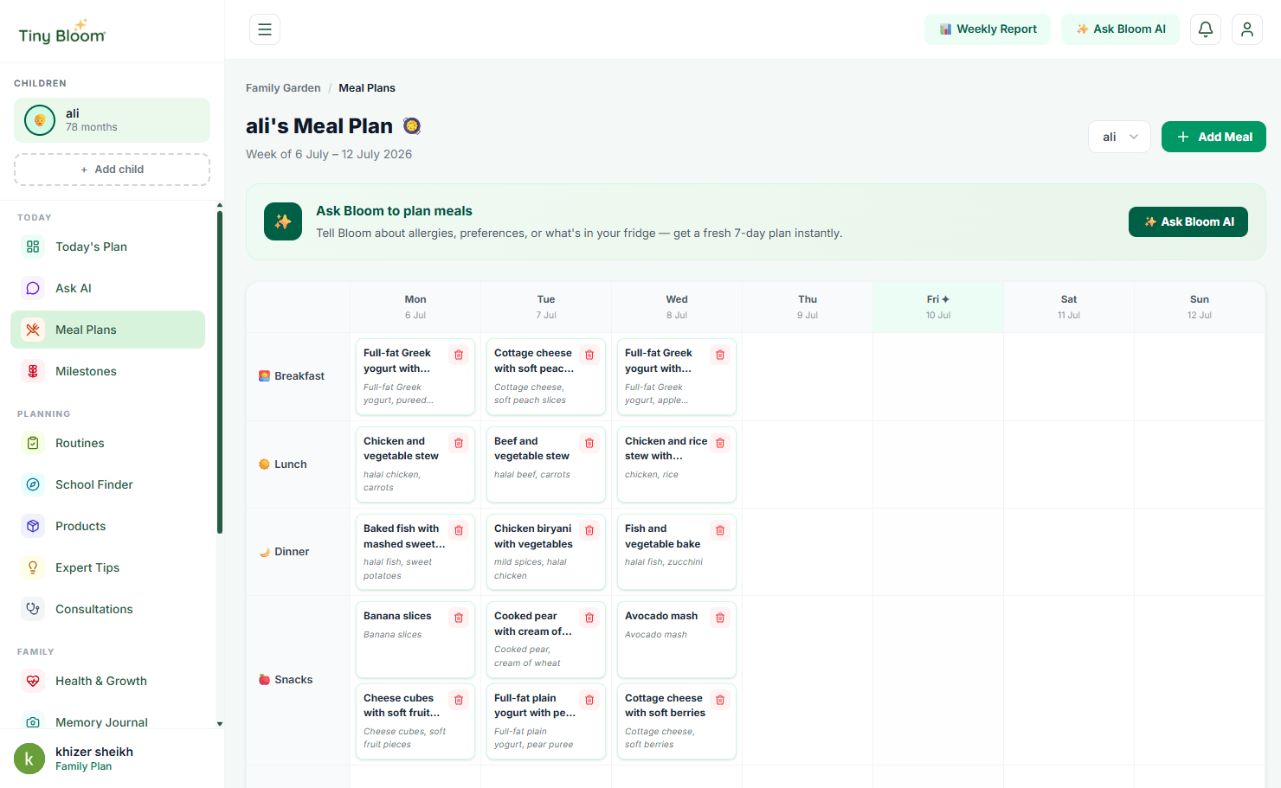This screenshot has height=788, width=1281.
Task: Click the Routines clipboard icon
Action: coord(33,443)
